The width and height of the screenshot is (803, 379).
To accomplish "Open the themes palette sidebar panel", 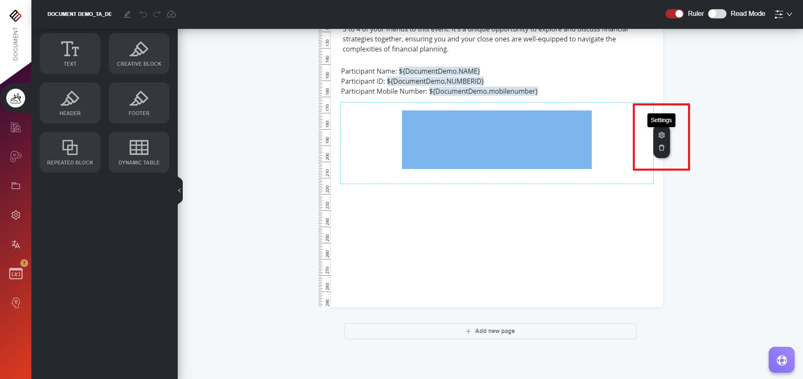I will pos(15,128).
